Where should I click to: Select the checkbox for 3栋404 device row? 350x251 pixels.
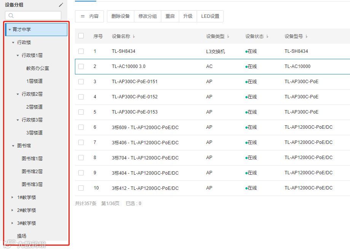(81, 173)
